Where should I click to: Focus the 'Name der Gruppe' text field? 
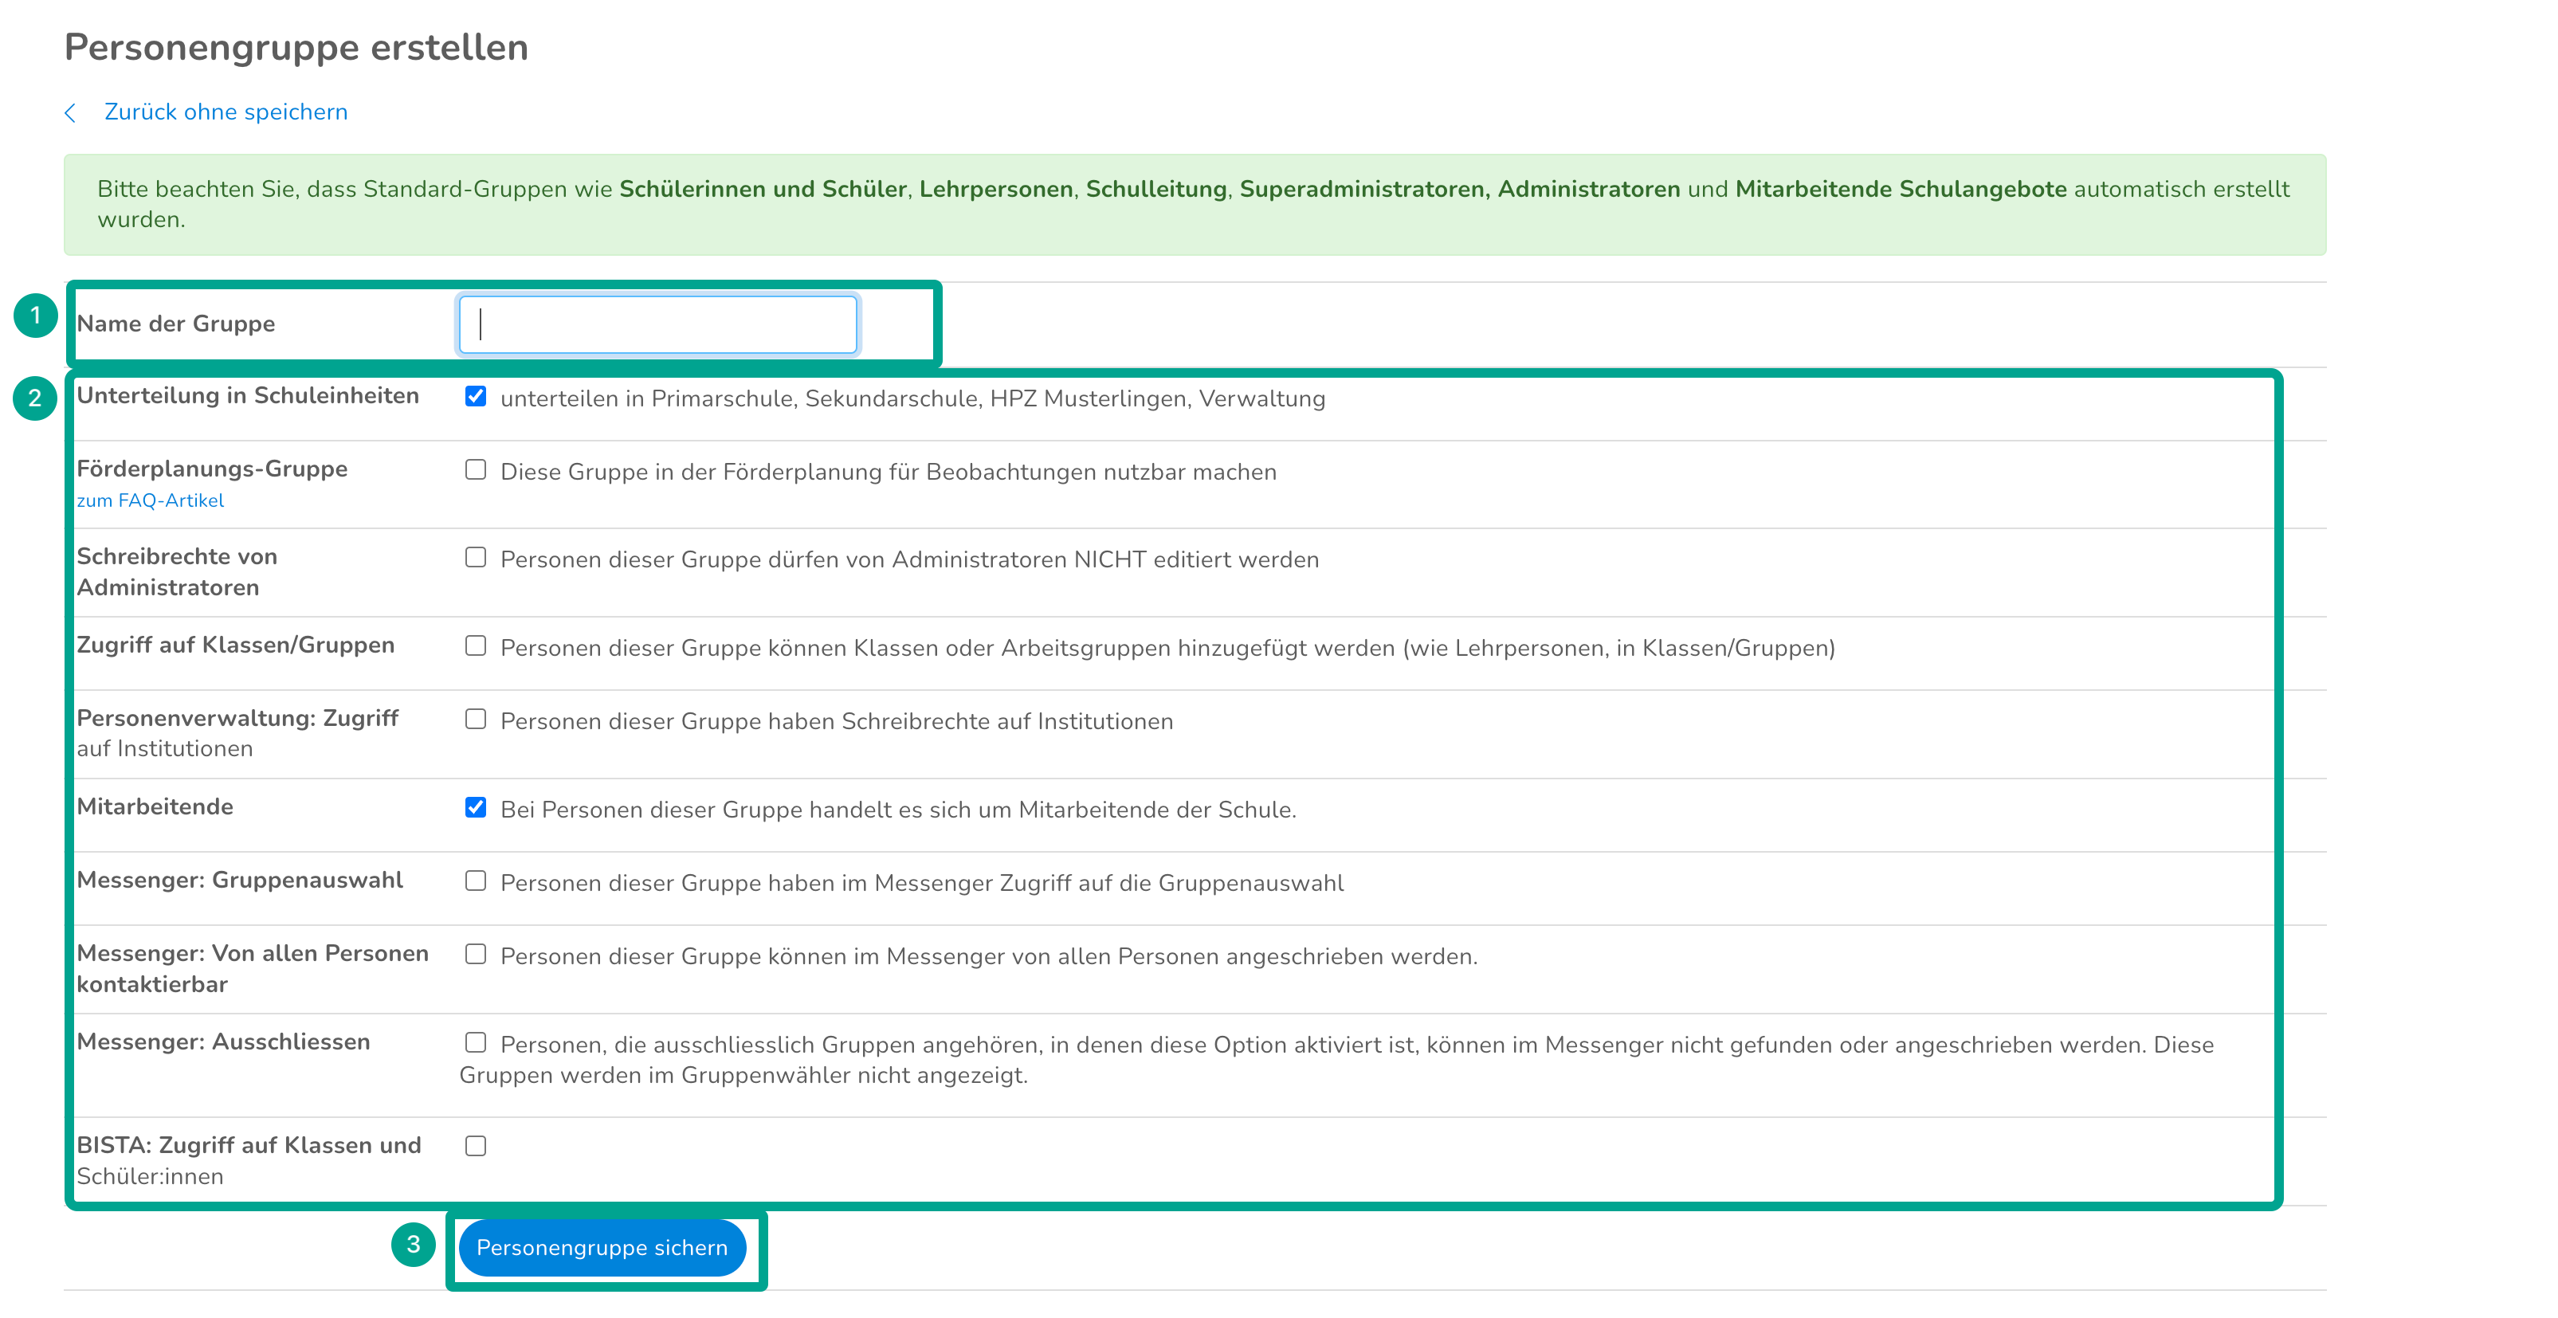coord(657,324)
